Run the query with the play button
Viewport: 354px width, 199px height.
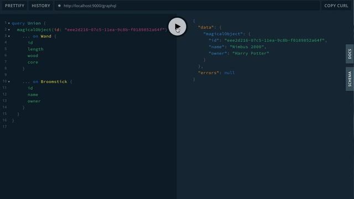coord(177,27)
